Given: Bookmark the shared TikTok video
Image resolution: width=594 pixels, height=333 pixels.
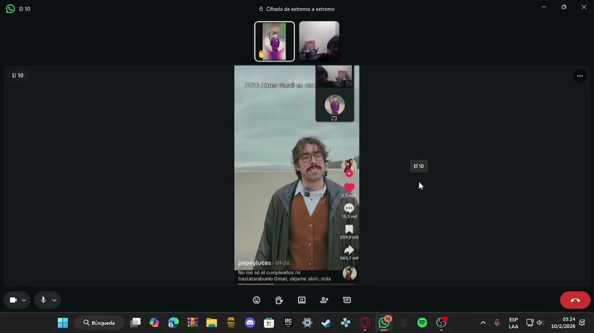Looking at the screenshot, I should pos(349,229).
